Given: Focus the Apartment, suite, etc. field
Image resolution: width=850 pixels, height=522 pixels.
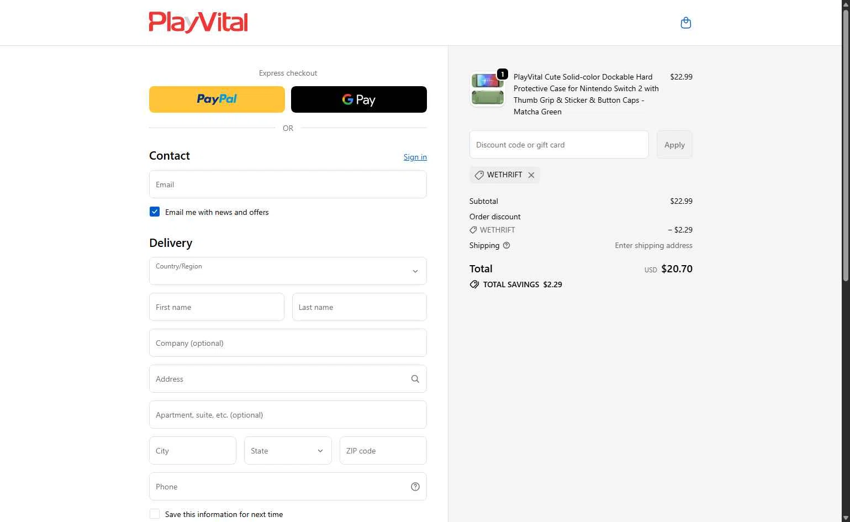Looking at the screenshot, I should (288, 415).
